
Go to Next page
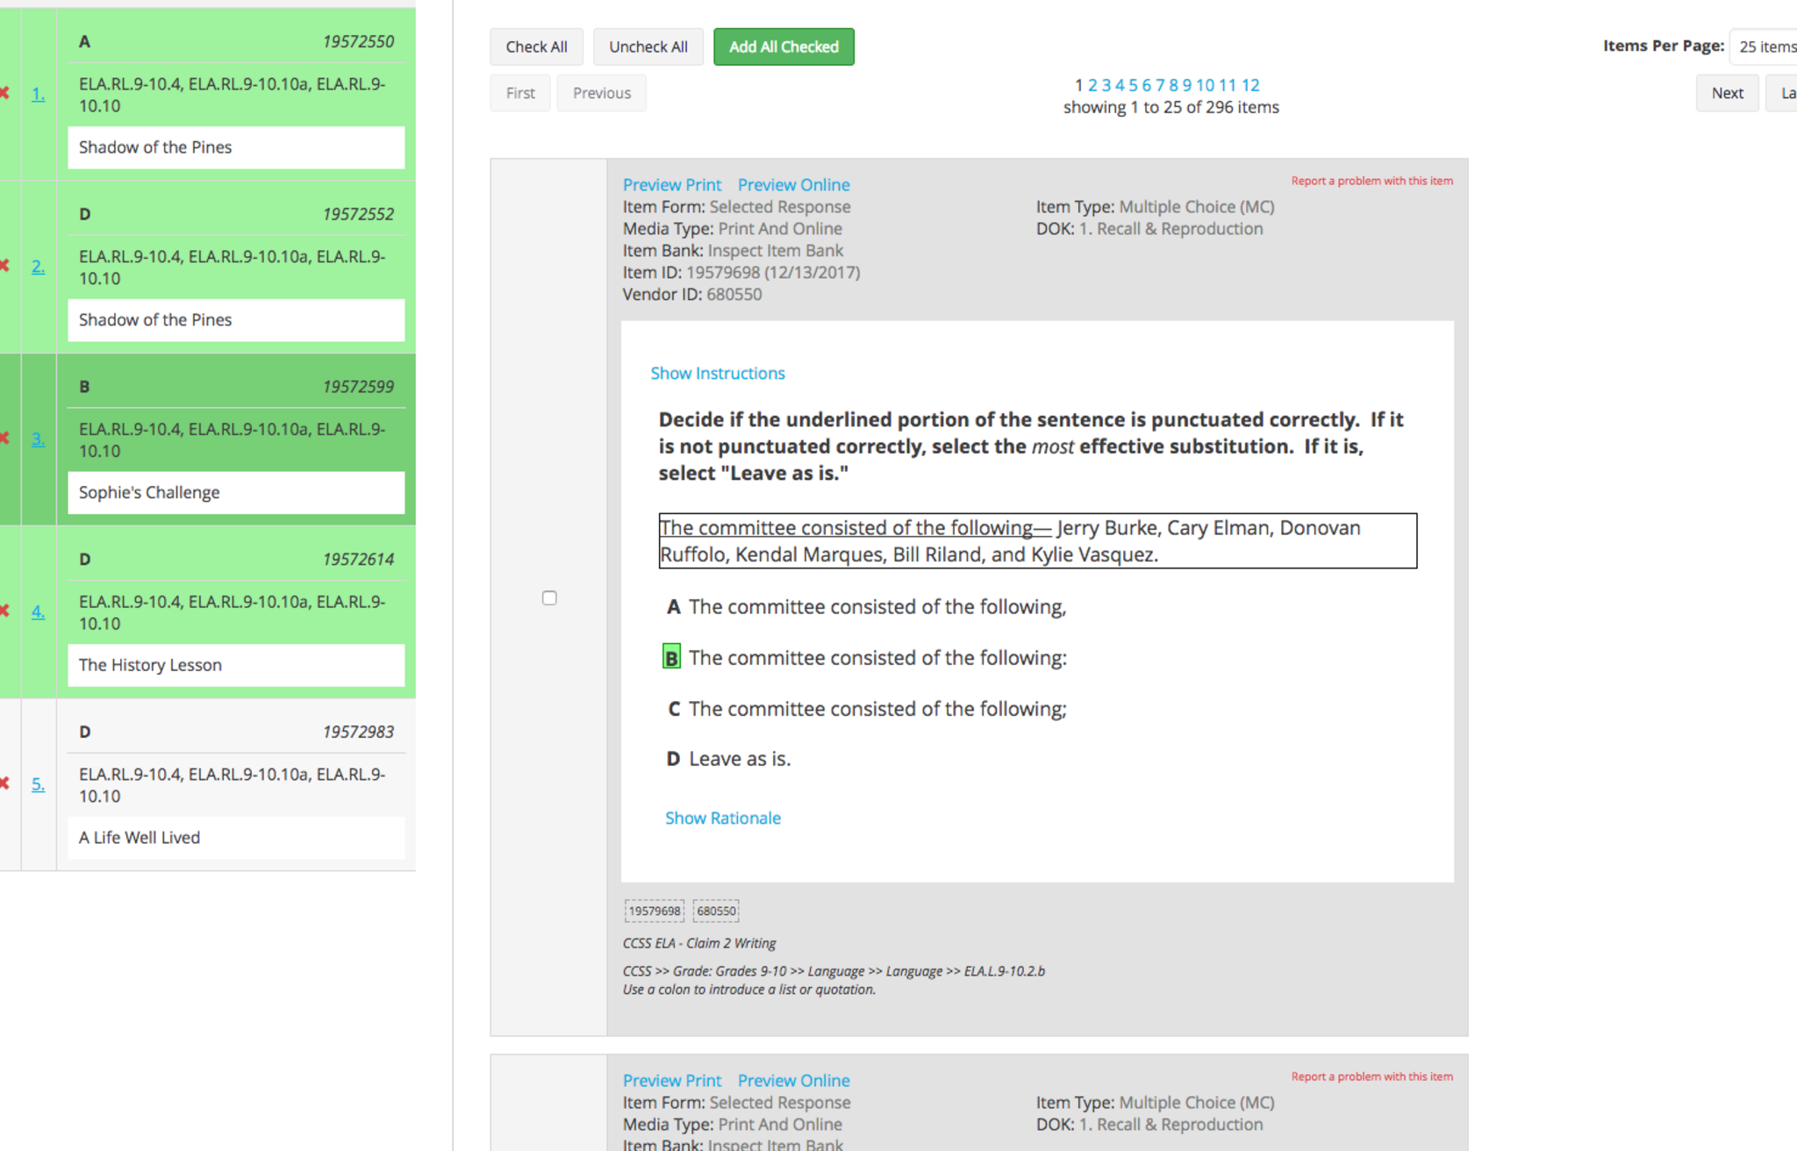pos(1726,93)
